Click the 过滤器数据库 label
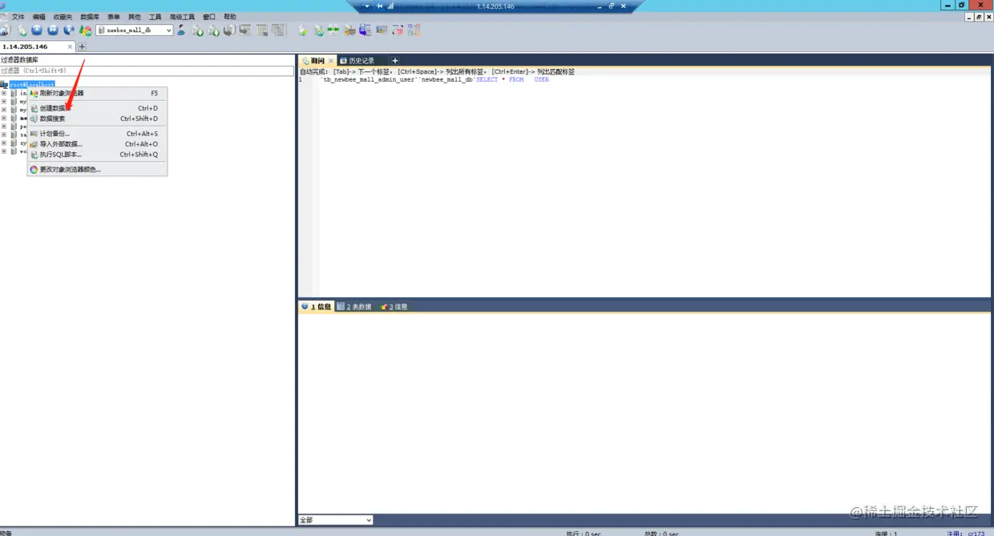994x536 pixels. (x=19, y=60)
